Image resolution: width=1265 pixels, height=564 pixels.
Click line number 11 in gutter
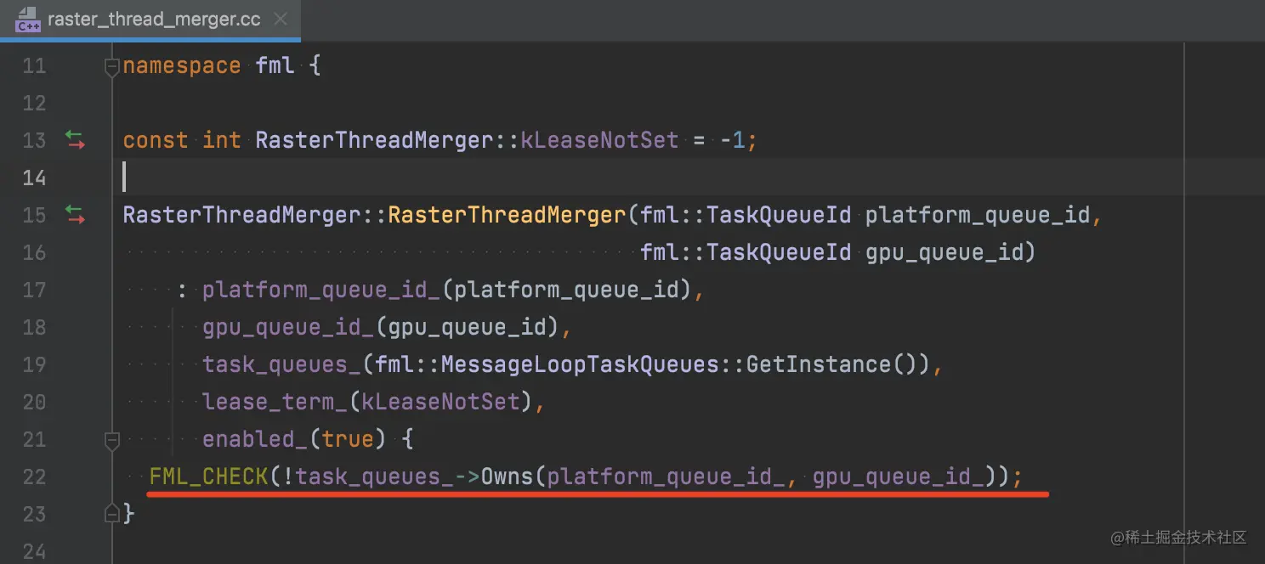(34, 65)
